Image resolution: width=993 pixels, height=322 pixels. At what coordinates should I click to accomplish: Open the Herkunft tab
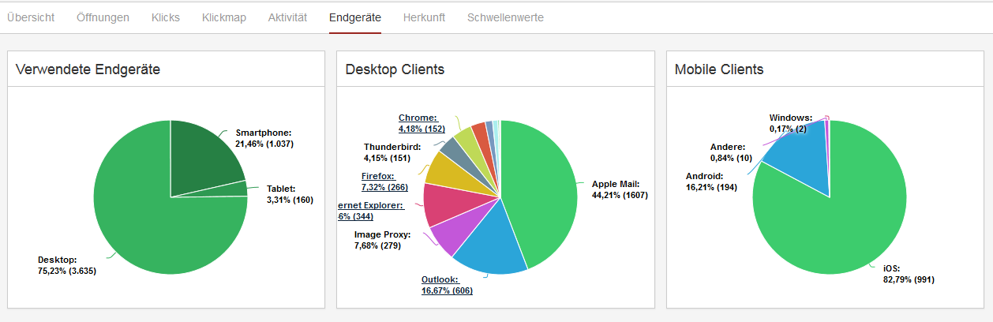point(424,17)
